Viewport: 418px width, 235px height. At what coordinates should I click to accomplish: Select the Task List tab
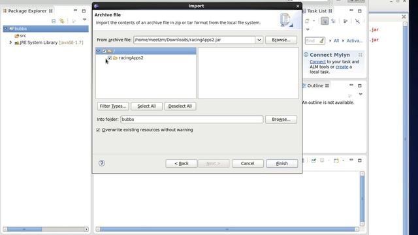(317, 11)
